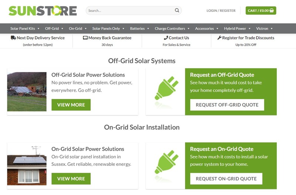
Task: Click the search magnifier icon
Action: [x=177, y=10]
